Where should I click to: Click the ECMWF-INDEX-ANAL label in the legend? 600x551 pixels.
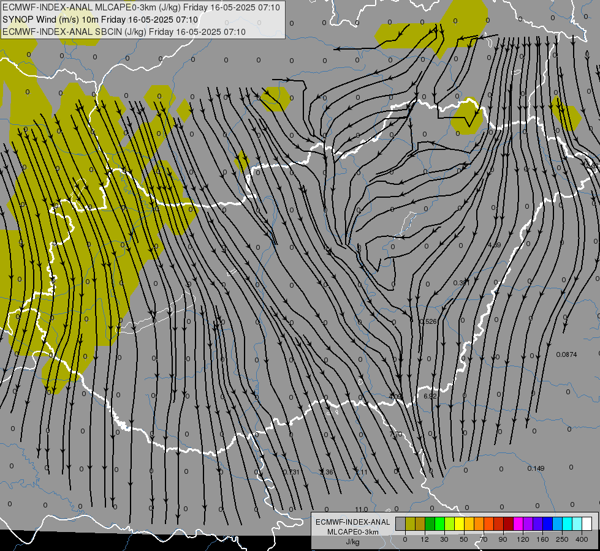coord(353,522)
